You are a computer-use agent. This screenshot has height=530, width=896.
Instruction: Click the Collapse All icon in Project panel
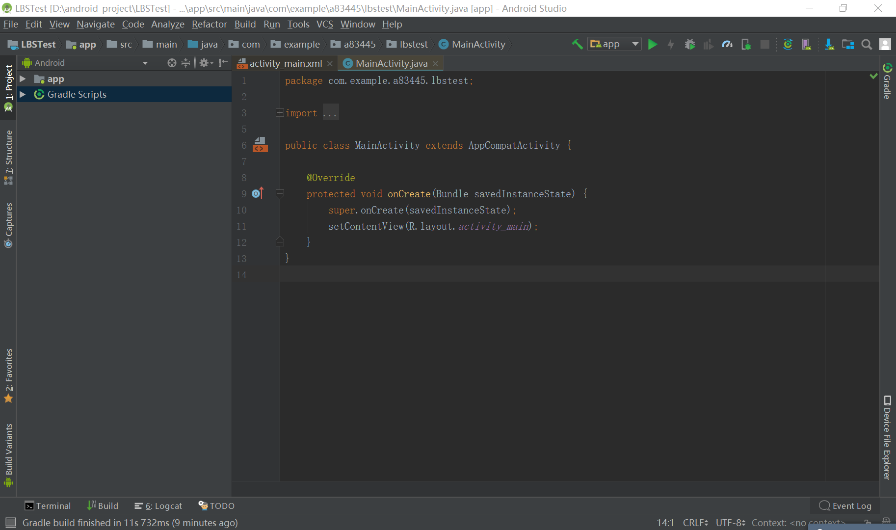pyautogui.click(x=185, y=63)
